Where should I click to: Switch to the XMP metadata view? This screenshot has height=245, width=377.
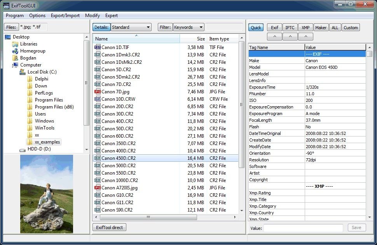tap(305, 28)
